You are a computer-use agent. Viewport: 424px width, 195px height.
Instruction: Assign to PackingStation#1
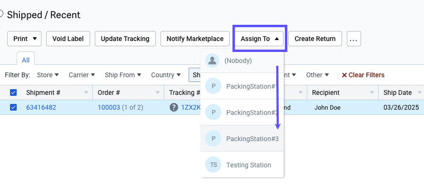[x=242, y=86]
